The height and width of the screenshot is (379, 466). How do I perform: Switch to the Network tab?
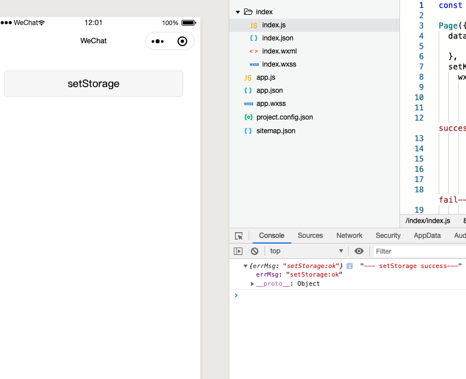coord(349,236)
